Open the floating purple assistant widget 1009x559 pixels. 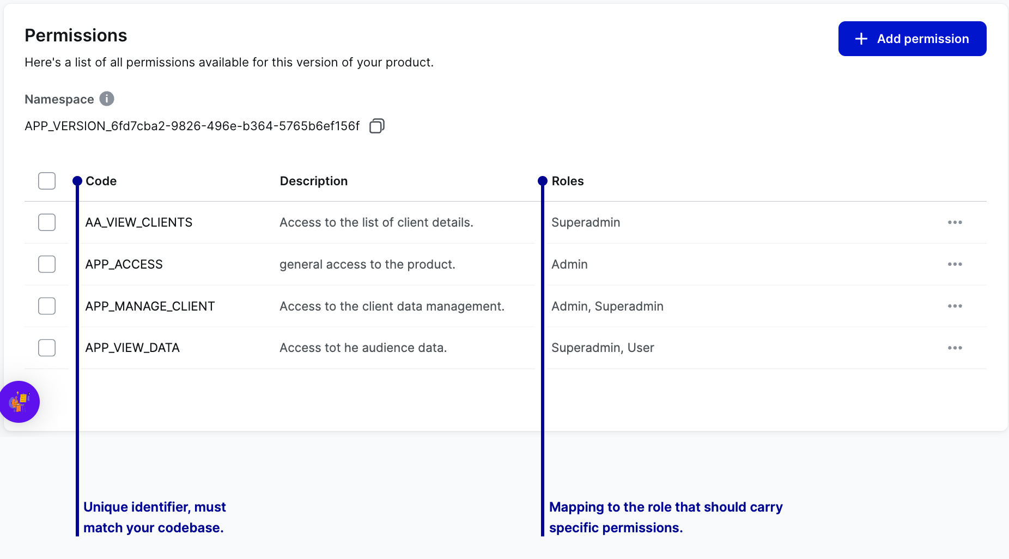20,402
